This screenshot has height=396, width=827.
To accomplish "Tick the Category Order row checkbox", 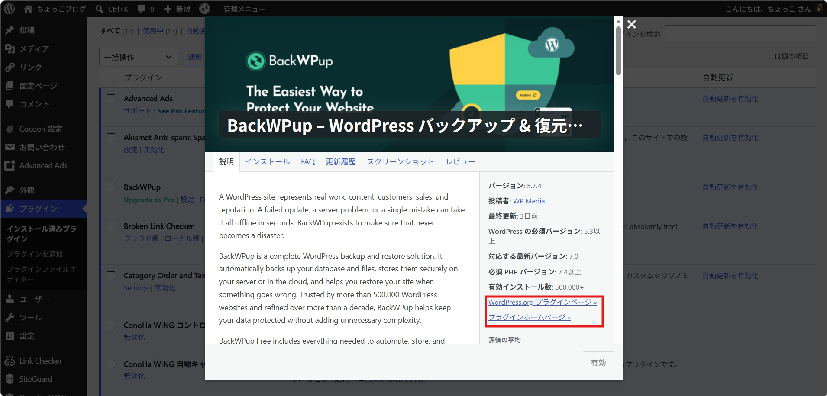I will (x=111, y=276).
